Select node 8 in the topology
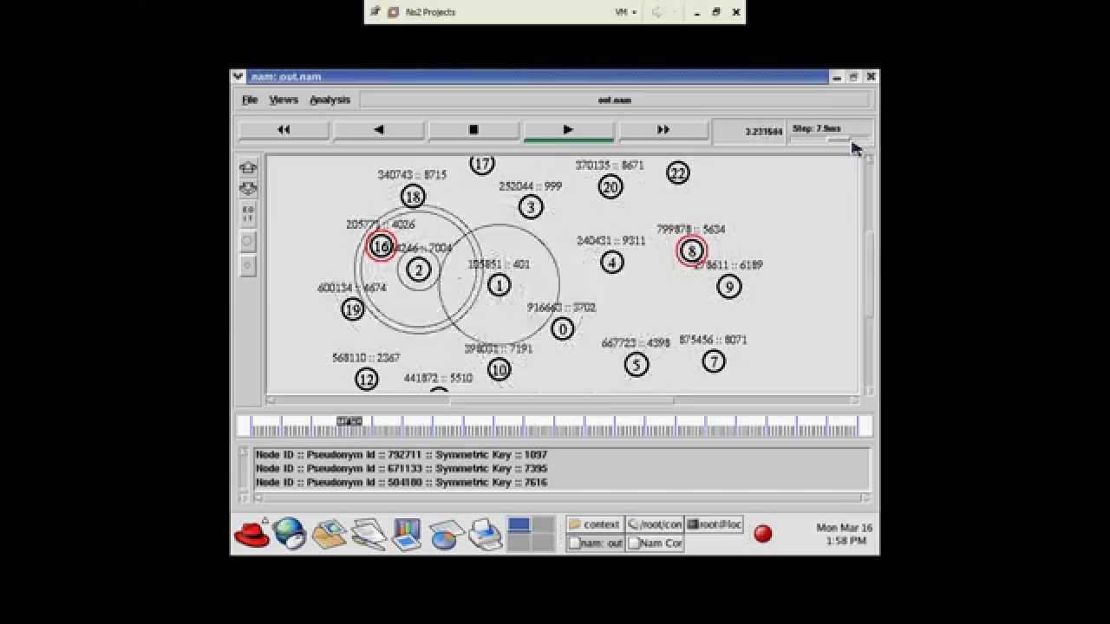 pos(691,250)
